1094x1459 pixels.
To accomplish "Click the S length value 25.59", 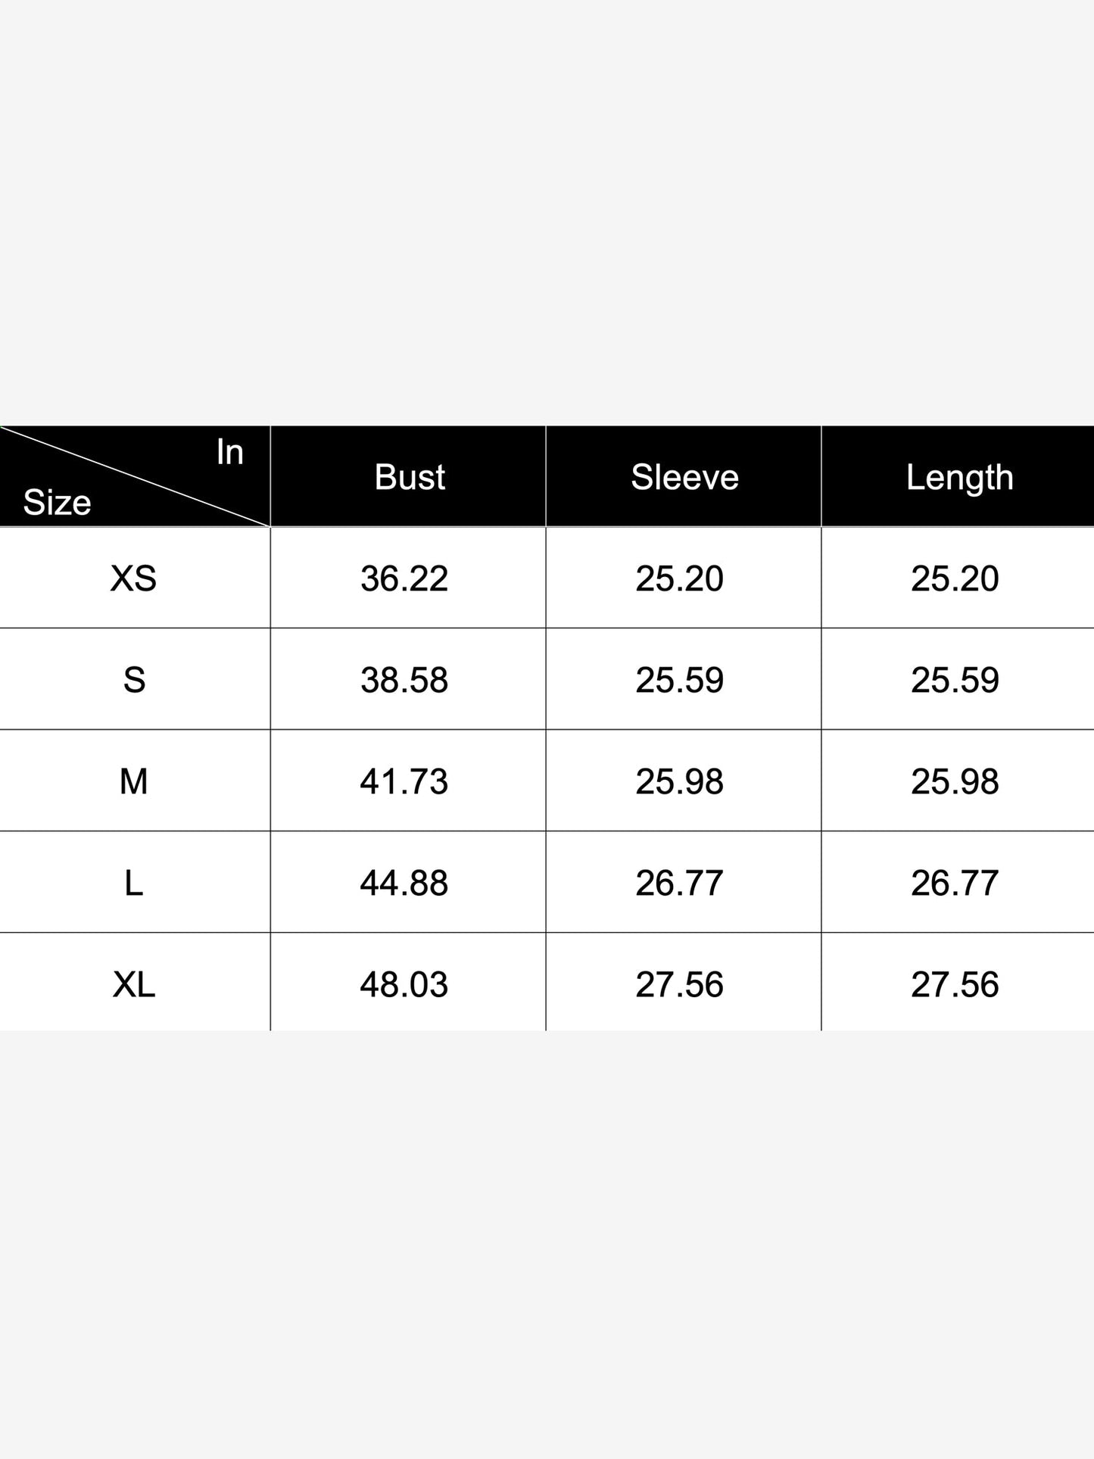I will [x=955, y=680].
